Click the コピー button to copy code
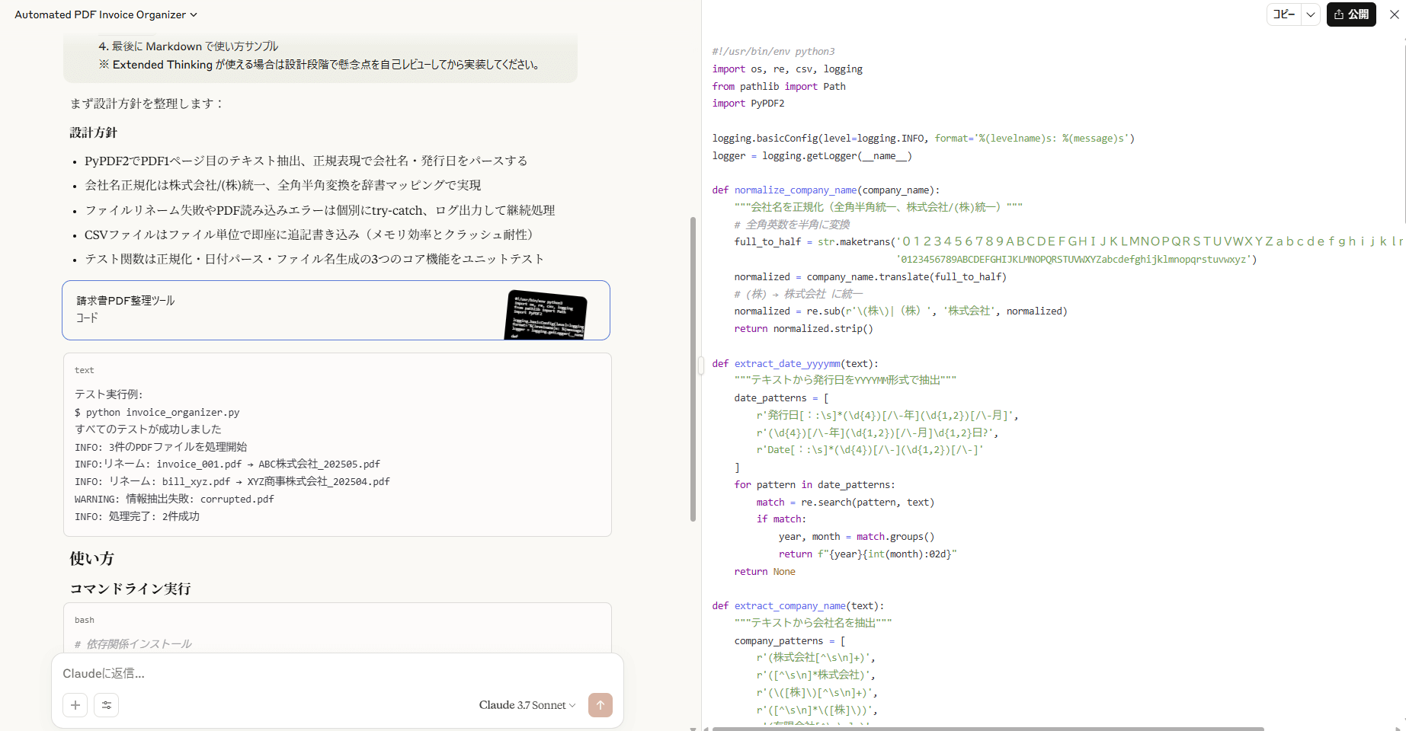This screenshot has height=731, width=1406. click(1284, 14)
